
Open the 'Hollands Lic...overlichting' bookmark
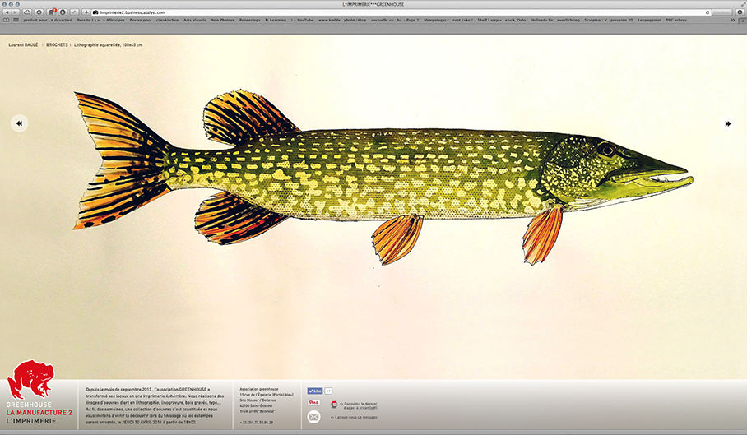555,20
